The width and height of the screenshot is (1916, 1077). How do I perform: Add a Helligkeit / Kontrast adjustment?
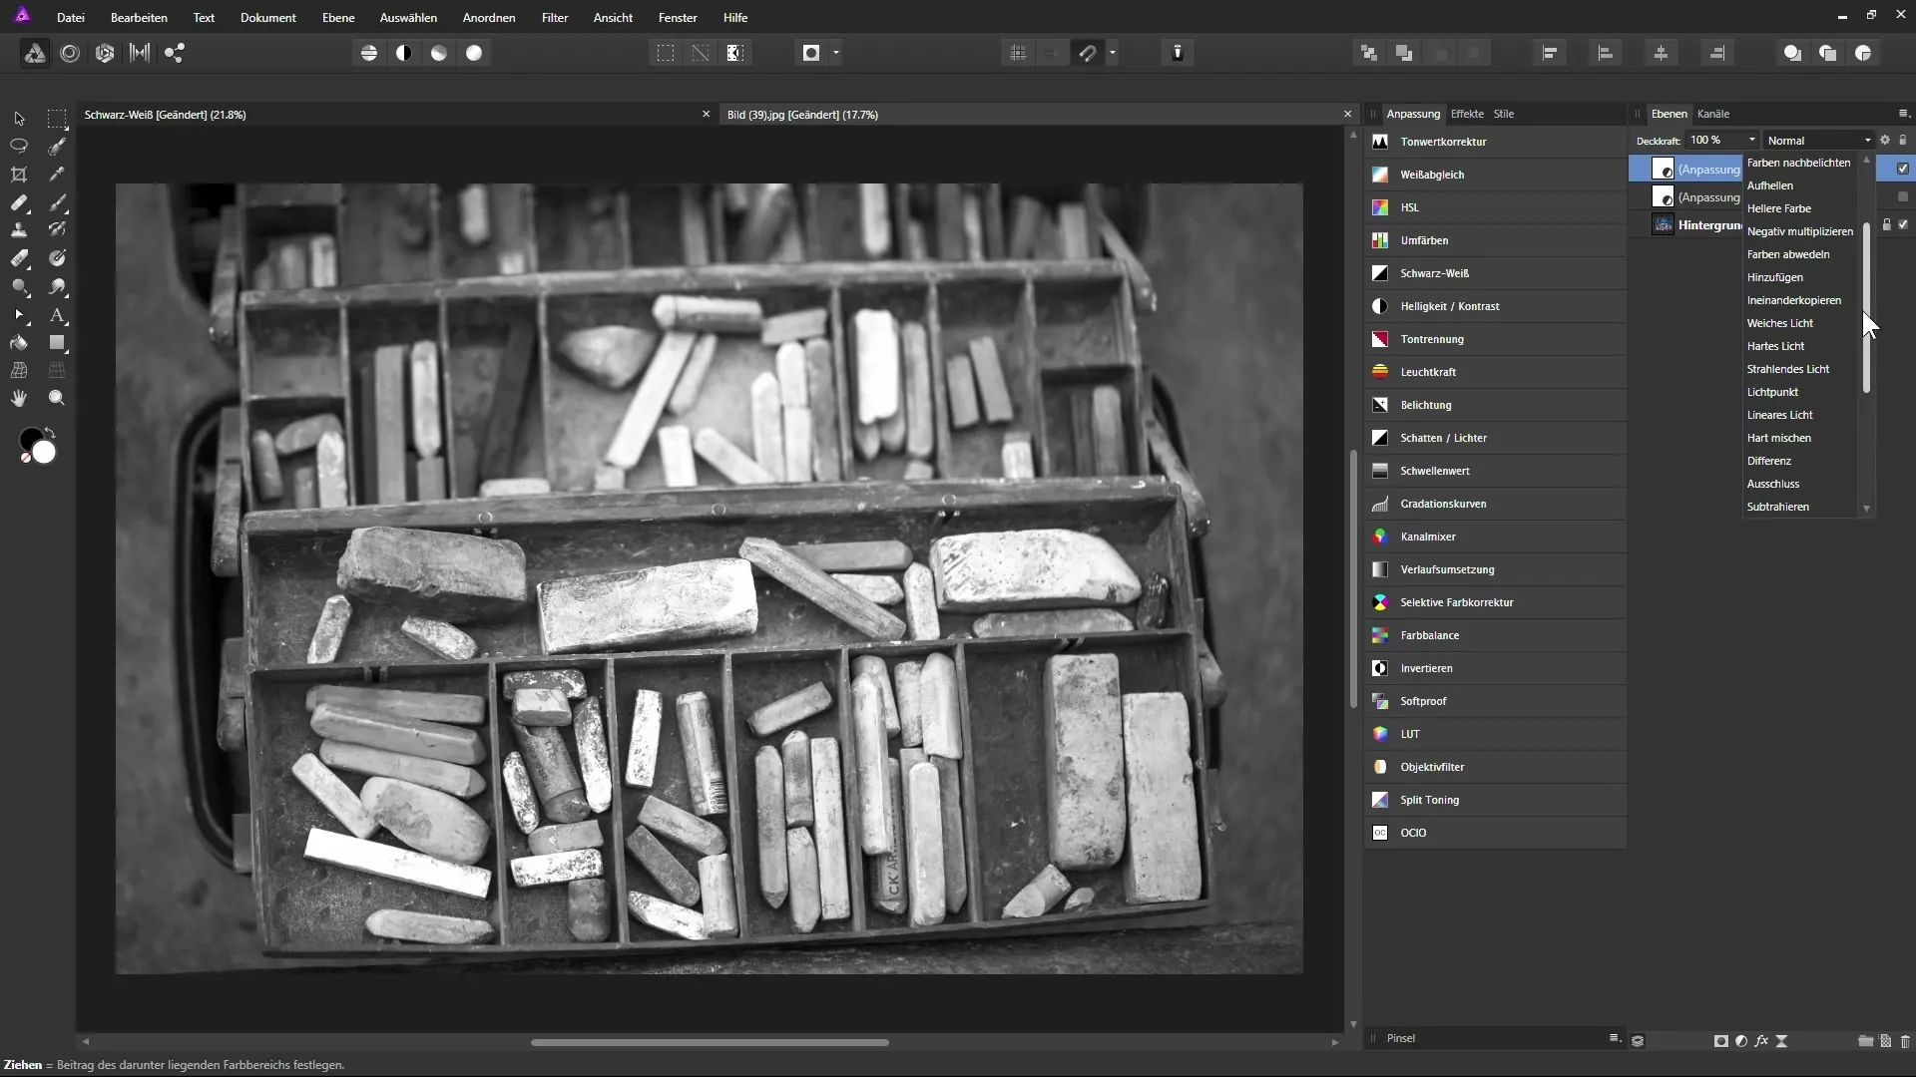click(x=1495, y=306)
